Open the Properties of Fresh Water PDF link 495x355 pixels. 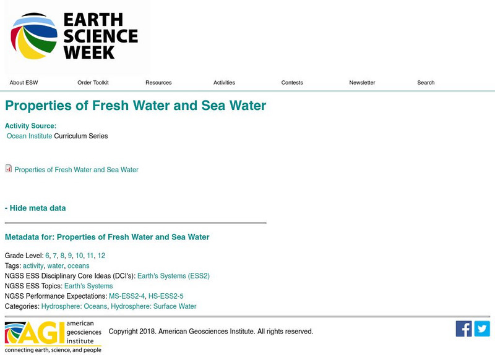[x=76, y=170]
